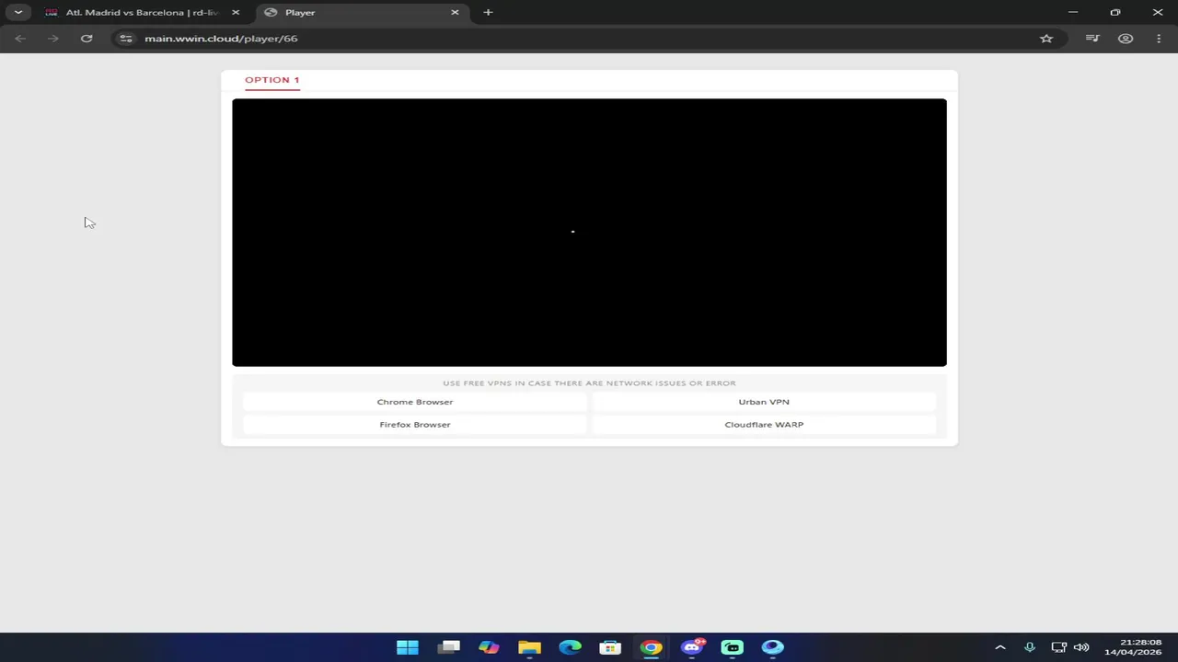Switch to the Atl. Madrid vs Barcelona tab

pyautogui.click(x=143, y=13)
